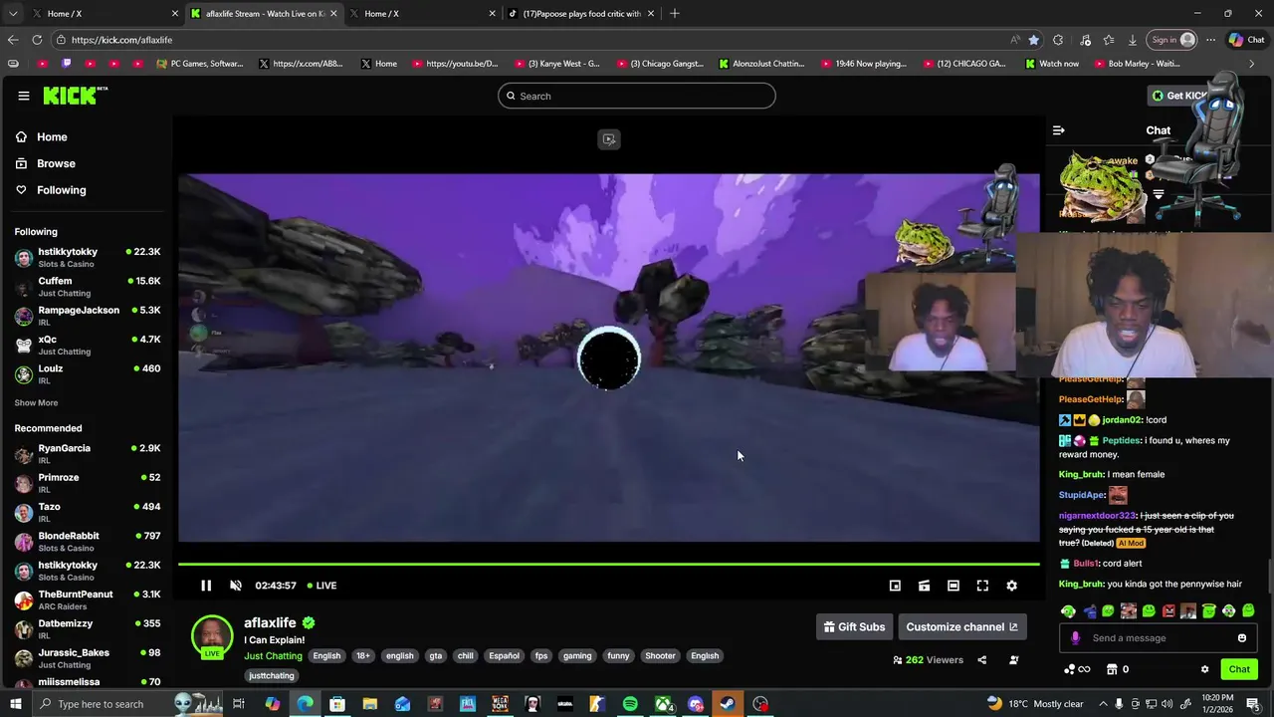The image size is (1274, 717).
Task: Open Copilot Chat in browser toolbar
Action: (x=1246, y=40)
